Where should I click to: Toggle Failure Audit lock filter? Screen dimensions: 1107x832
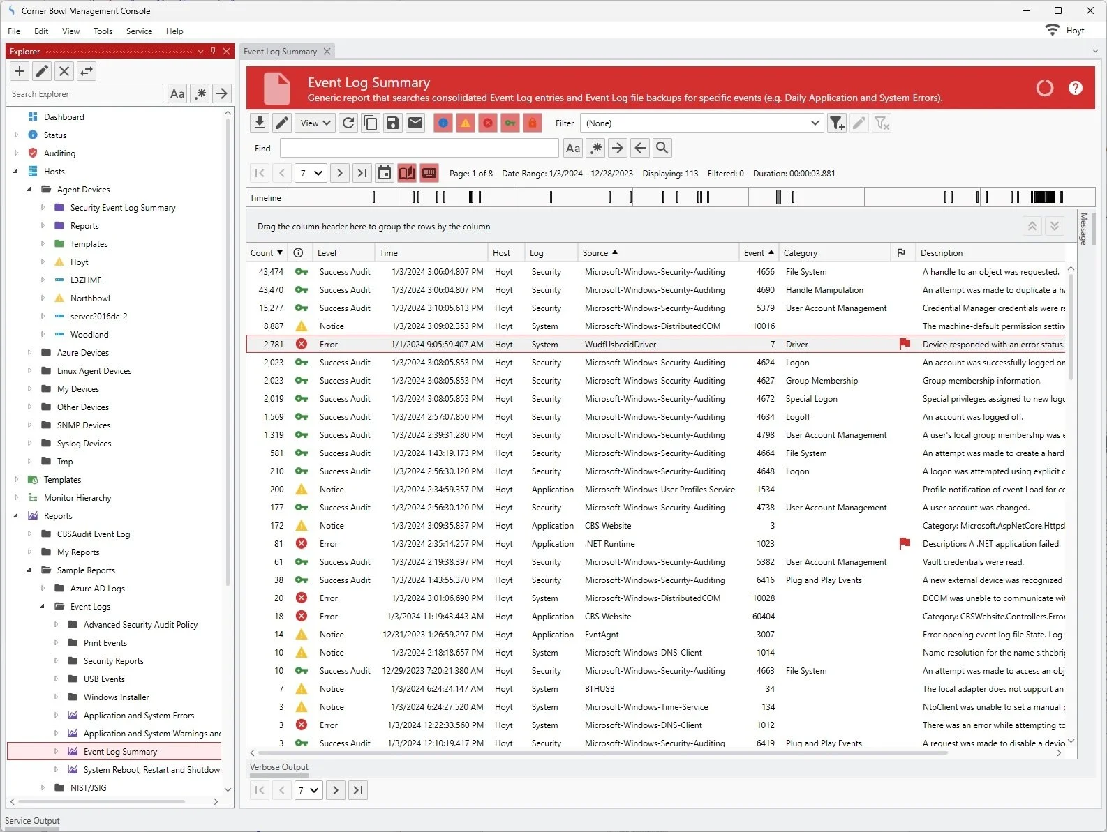point(533,123)
